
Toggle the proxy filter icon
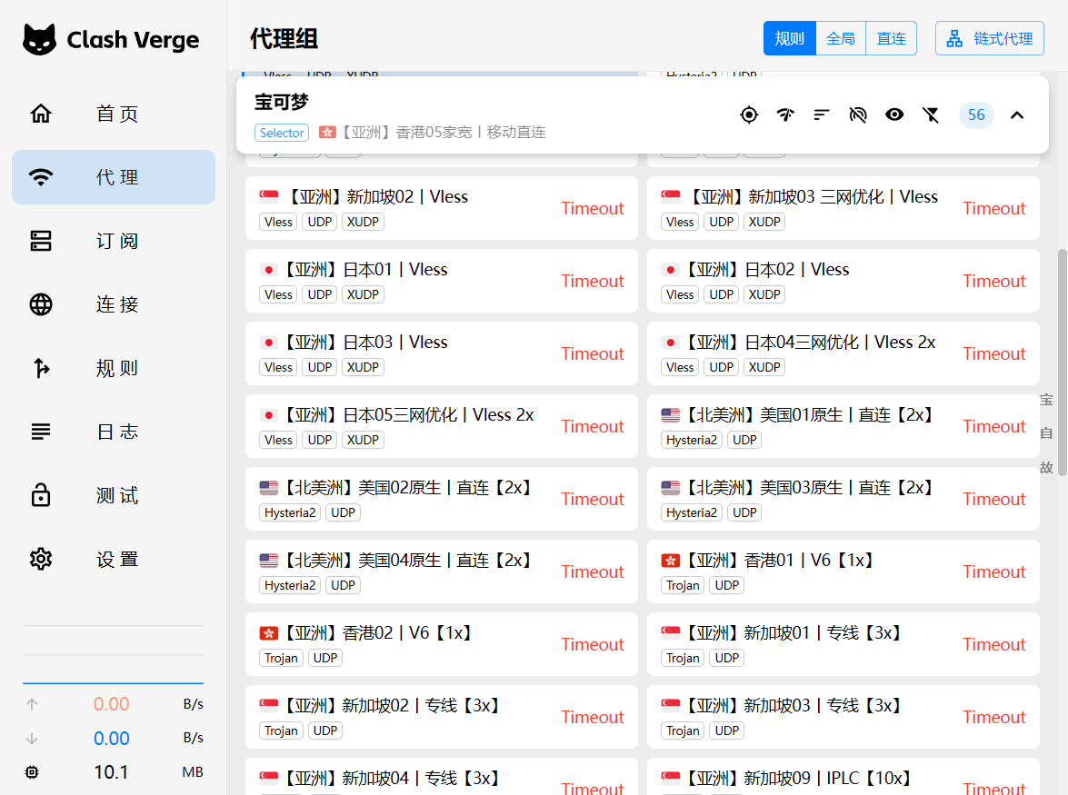pos(931,115)
